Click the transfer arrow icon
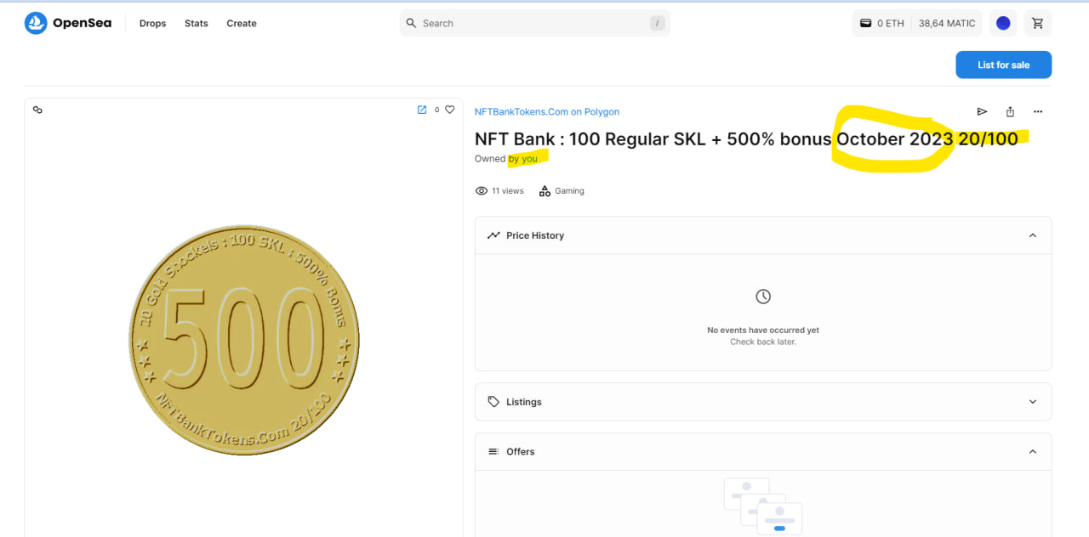1089x537 pixels. (x=982, y=111)
